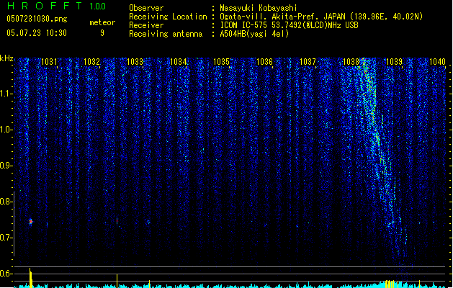Image resolution: width=453 pixels, height=288 pixels.
Task: Click time marker 1032
Action: [92, 62]
